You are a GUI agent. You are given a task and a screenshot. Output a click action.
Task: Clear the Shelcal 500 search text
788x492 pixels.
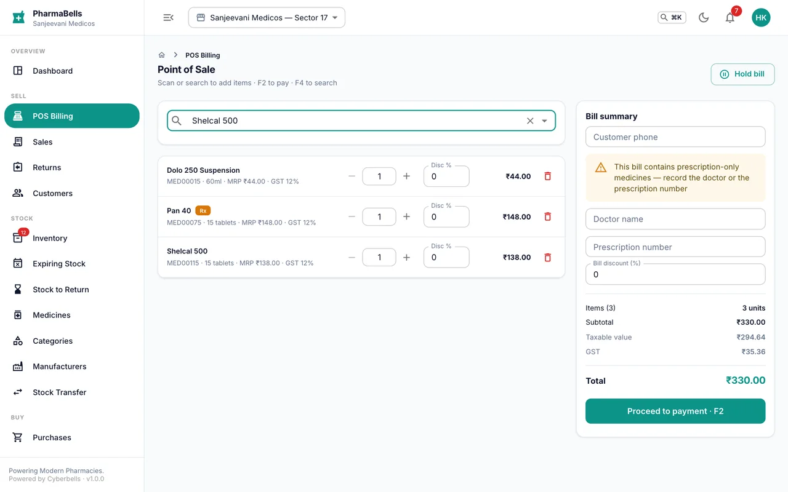[x=530, y=121]
